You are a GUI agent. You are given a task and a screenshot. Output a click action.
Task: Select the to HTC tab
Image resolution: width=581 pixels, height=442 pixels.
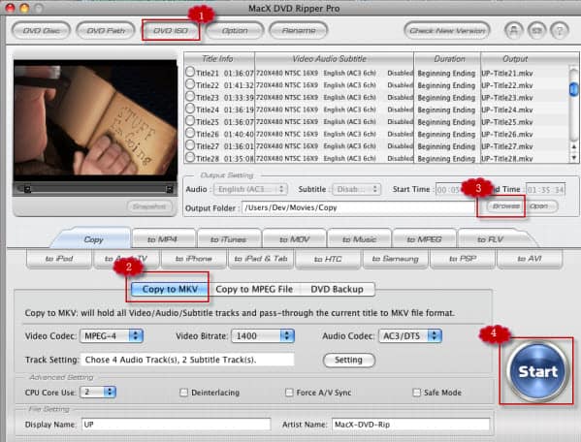tap(328, 259)
